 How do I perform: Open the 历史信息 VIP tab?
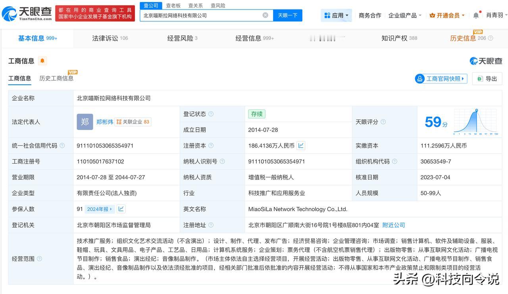point(468,38)
